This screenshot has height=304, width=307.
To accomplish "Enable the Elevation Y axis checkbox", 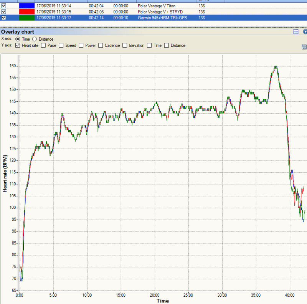I will tap(125, 45).
